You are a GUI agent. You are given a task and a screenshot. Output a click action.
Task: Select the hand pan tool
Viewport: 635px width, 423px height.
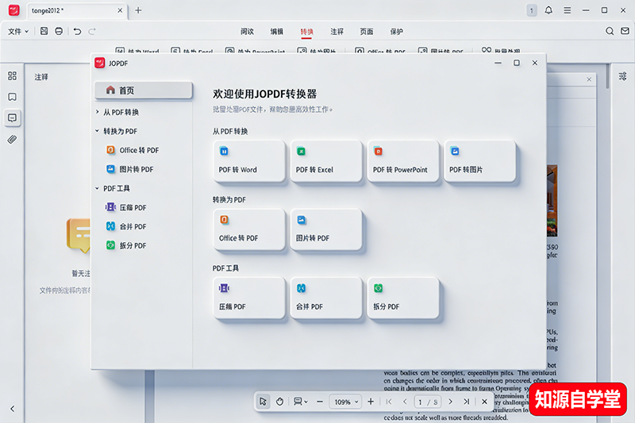pos(279,402)
